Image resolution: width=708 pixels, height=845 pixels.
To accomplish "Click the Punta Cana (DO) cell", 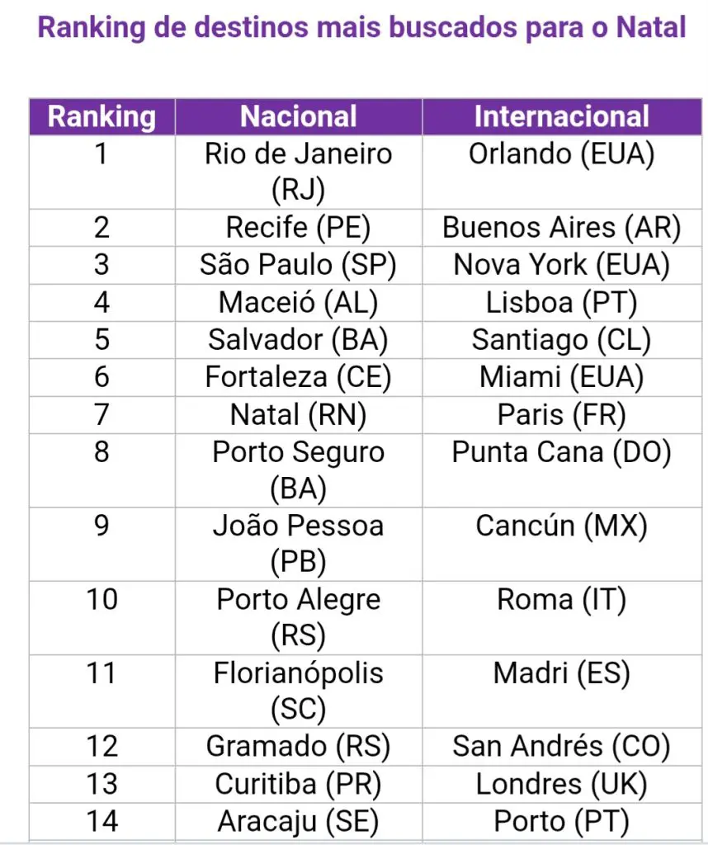I will 562,470.
